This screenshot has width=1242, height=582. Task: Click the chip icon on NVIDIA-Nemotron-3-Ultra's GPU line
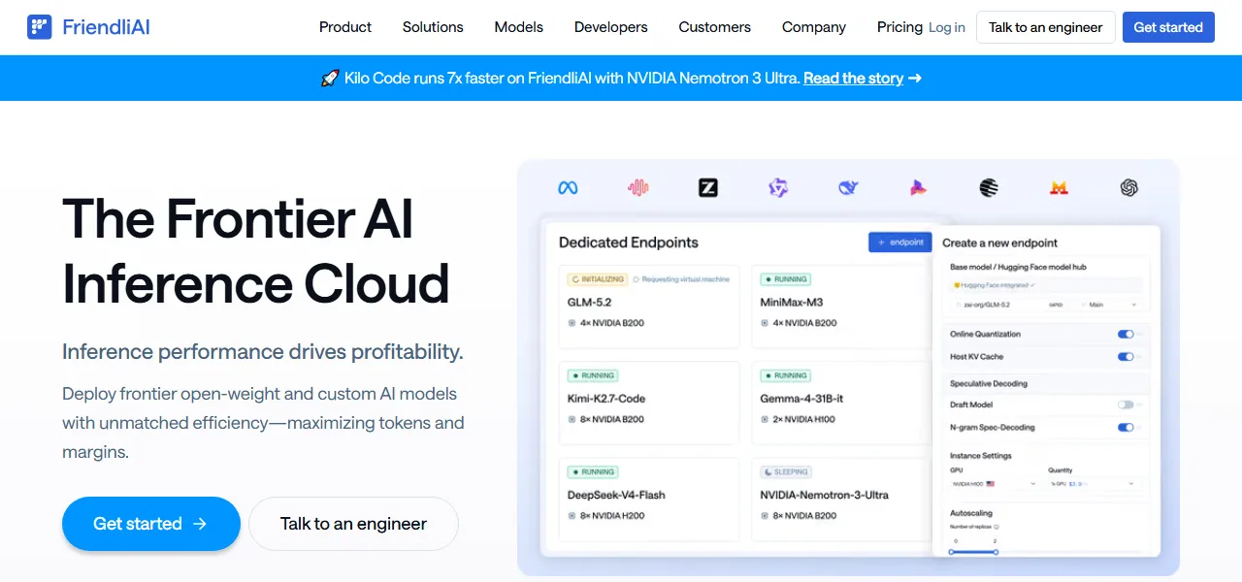tap(765, 516)
